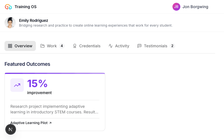Click the Testimonials count badge 2
The height and width of the screenshot is (140, 224).
[172, 46]
